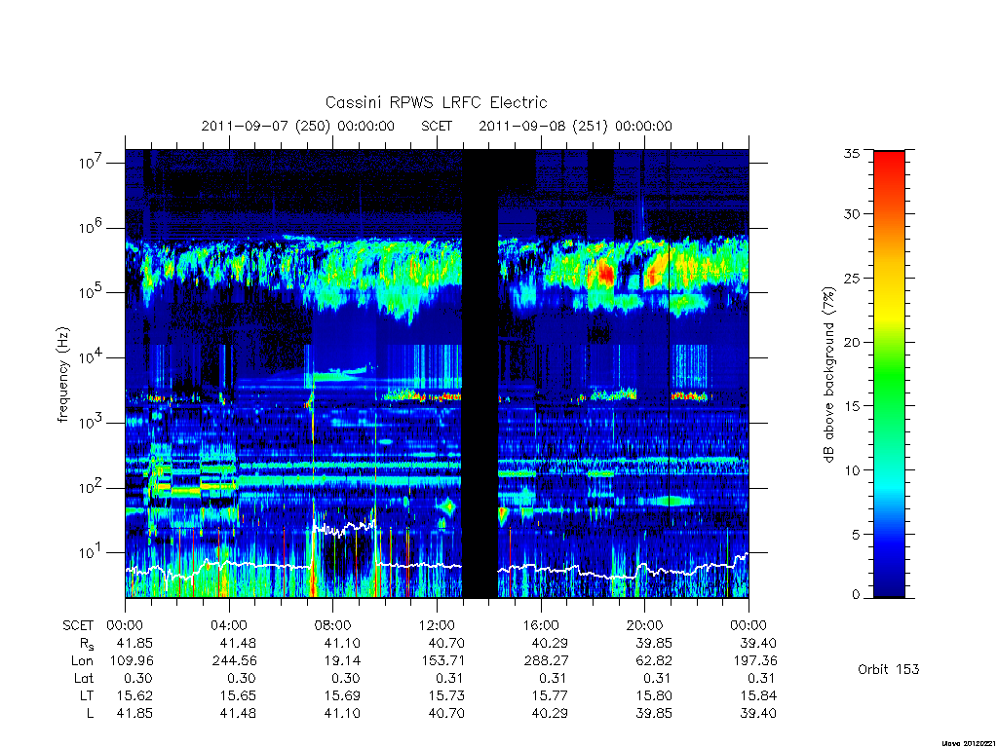Click the "12:00" time axis label
Viewport: 998px width, 748px height.
pyautogui.click(x=437, y=625)
